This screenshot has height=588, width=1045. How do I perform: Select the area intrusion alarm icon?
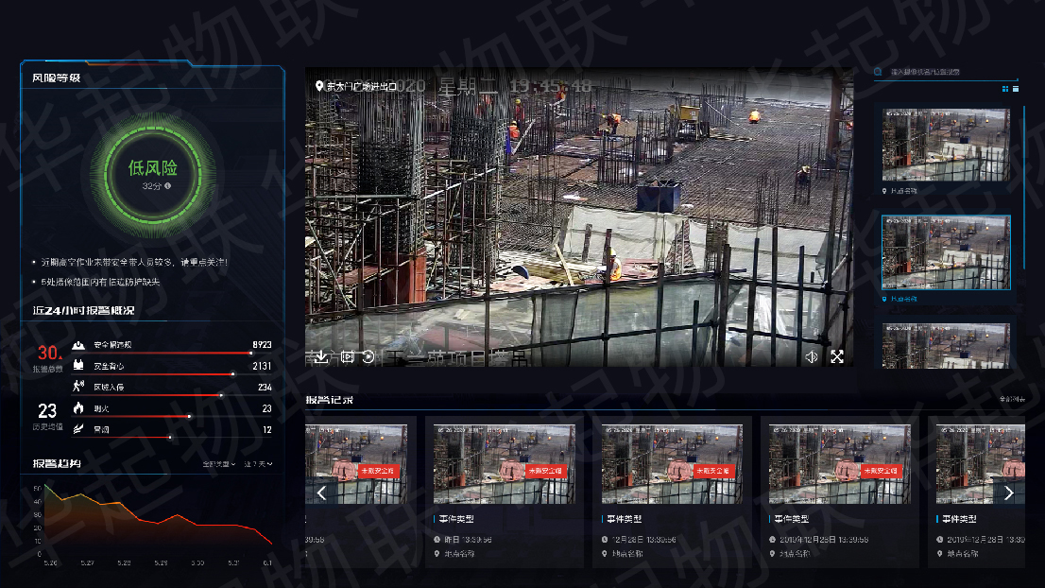(78, 387)
